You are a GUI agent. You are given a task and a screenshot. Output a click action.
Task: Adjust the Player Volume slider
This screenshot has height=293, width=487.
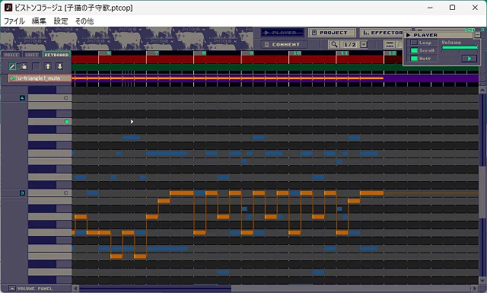point(460,48)
